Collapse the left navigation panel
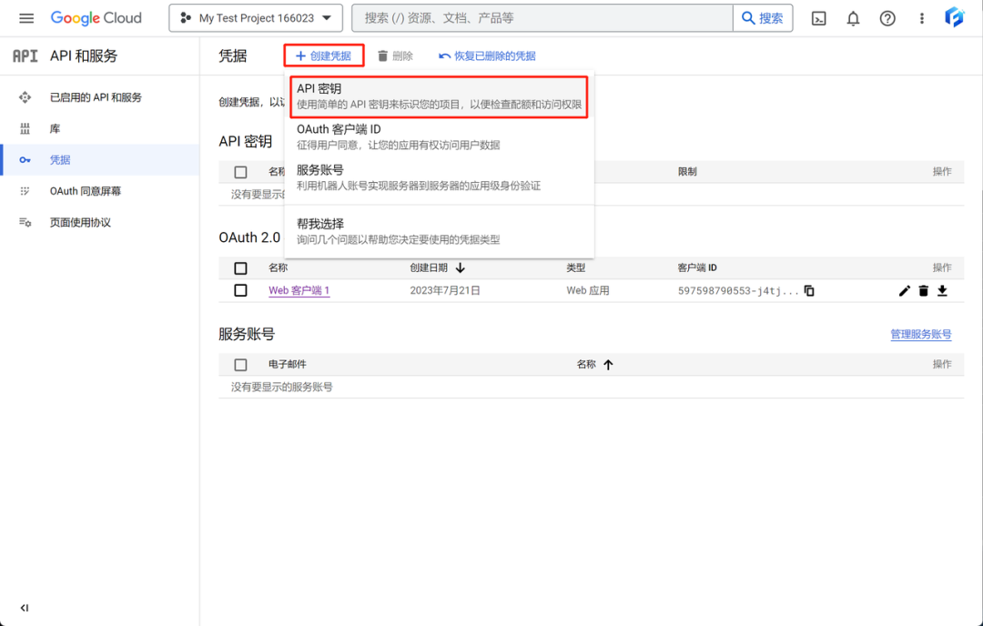Image resolution: width=983 pixels, height=626 pixels. coord(25,608)
